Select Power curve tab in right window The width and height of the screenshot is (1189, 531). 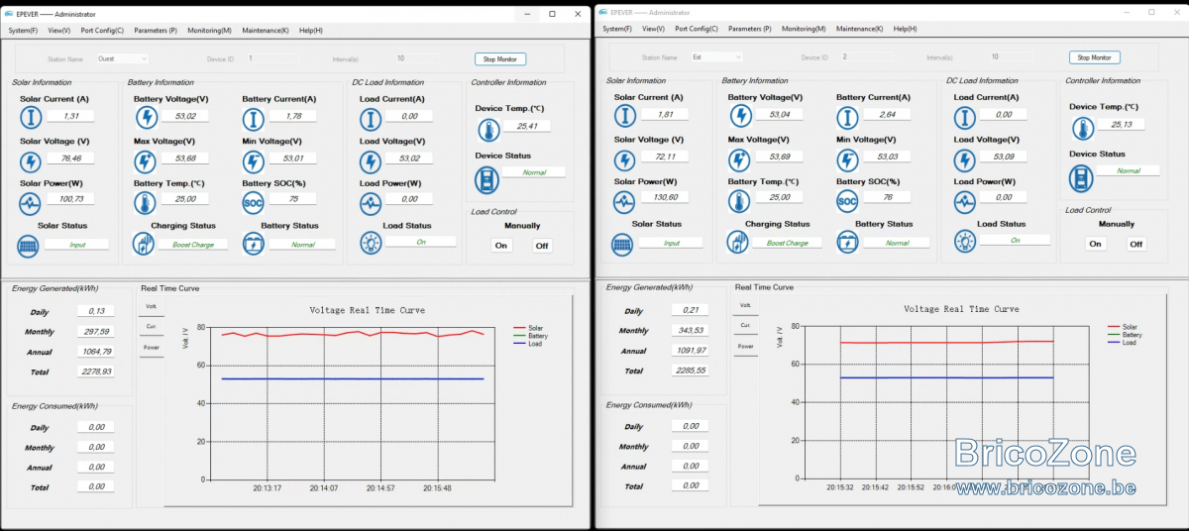click(x=745, y=347)
